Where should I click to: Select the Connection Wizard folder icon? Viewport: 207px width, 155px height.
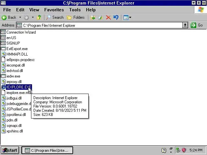point(3,32)
